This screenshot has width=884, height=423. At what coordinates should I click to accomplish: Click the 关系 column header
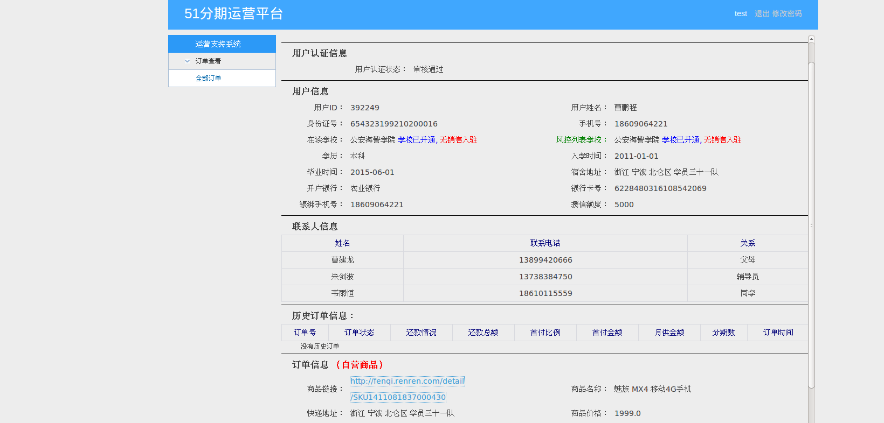pos(748,243)
